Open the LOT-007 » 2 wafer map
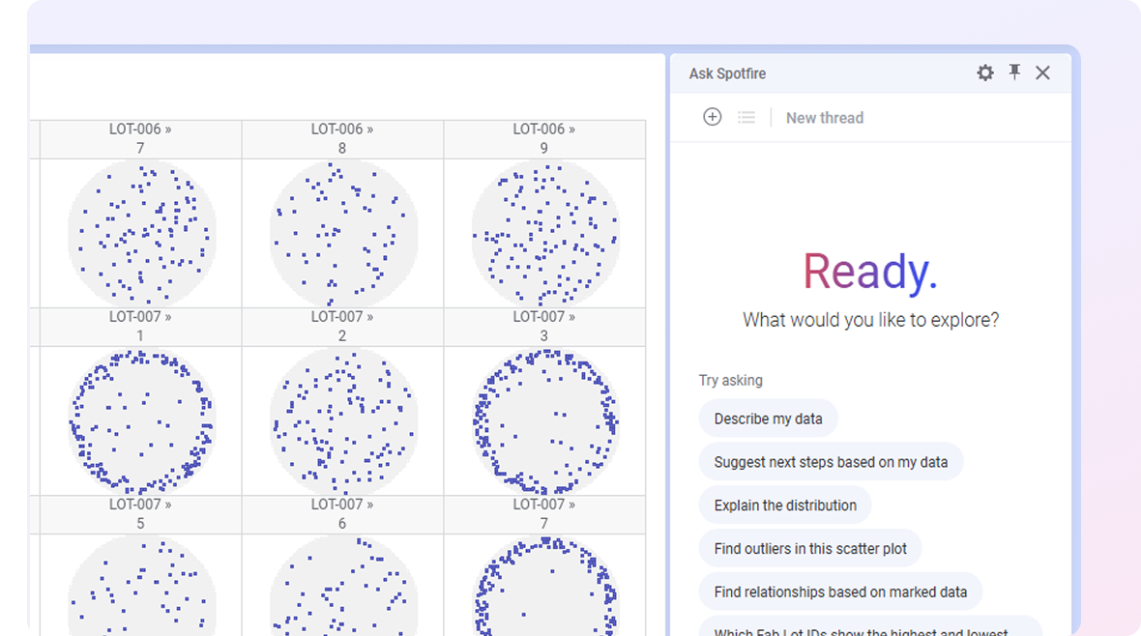 point(343,420)
